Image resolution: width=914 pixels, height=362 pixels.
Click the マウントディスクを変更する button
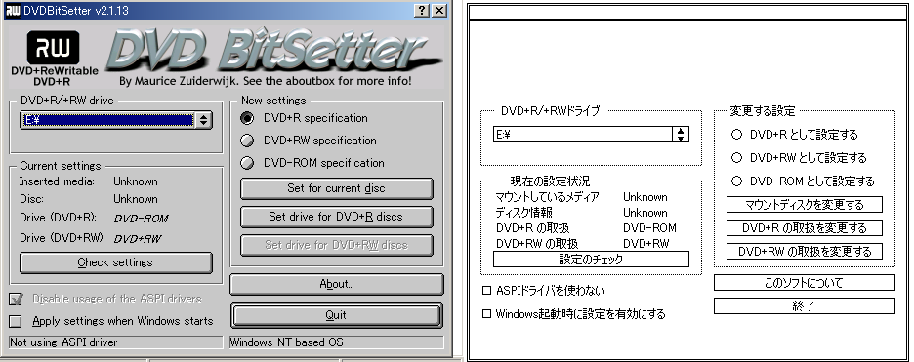tap(805, 205)
